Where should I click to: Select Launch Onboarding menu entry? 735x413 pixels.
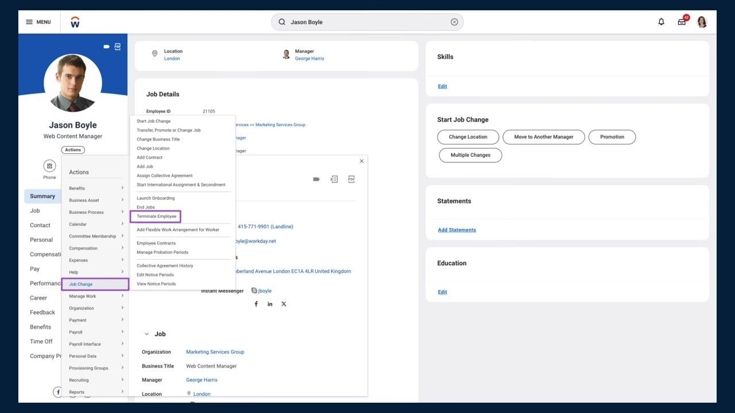point(156,198)
